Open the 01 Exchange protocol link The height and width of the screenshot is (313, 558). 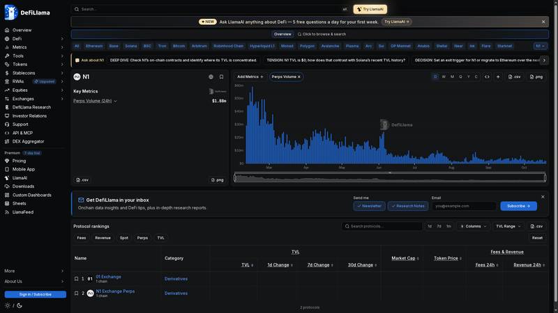[x=108, y=276]
